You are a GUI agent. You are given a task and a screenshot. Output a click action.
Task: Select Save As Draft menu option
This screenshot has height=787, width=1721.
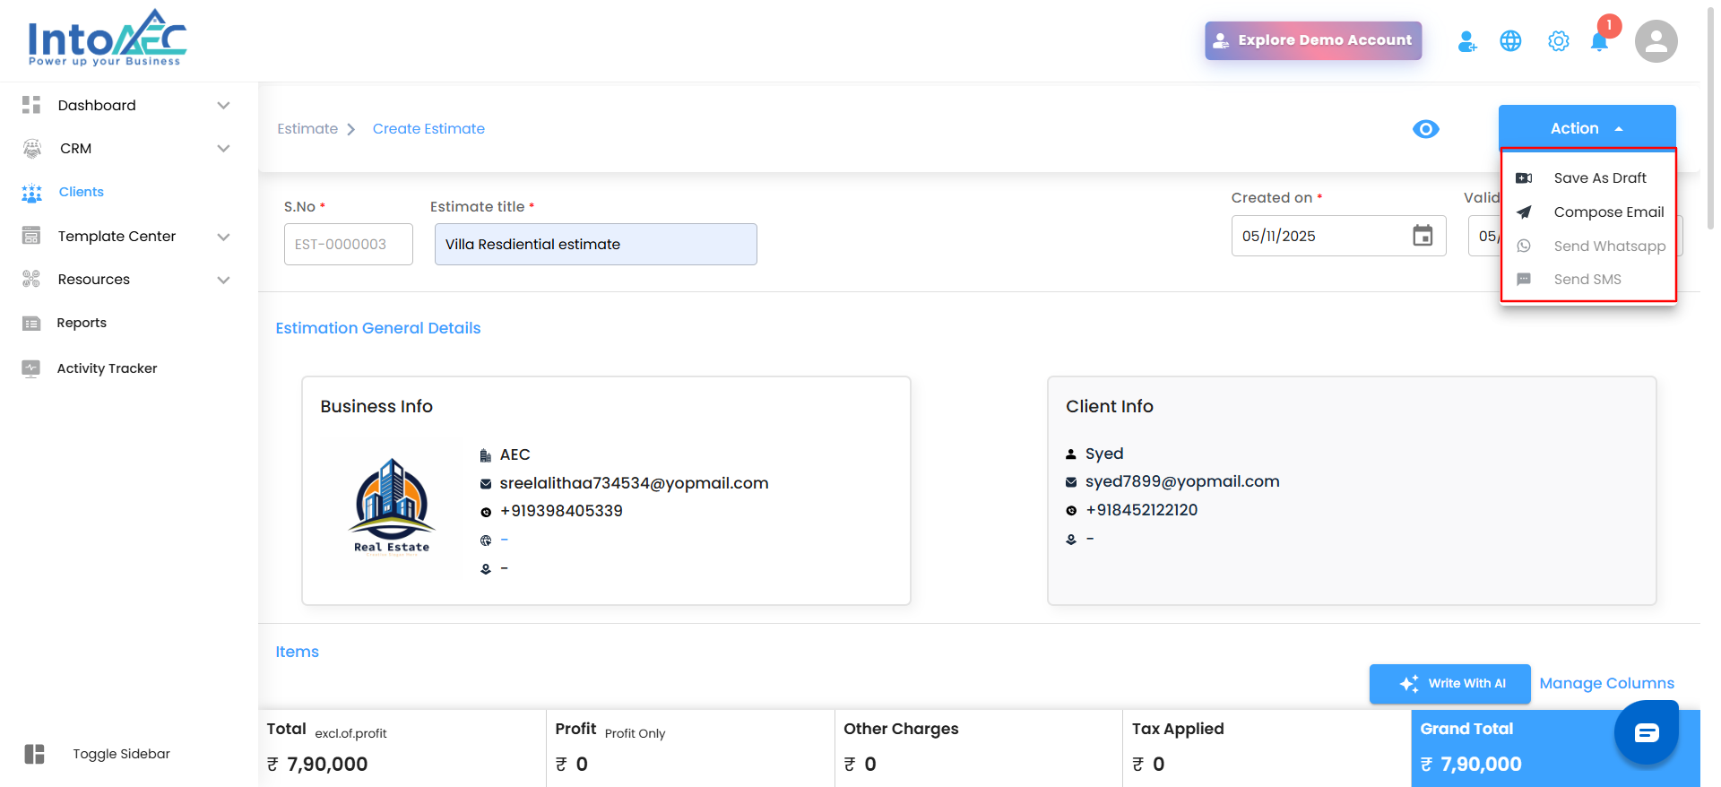click(x=1599, y=177)
